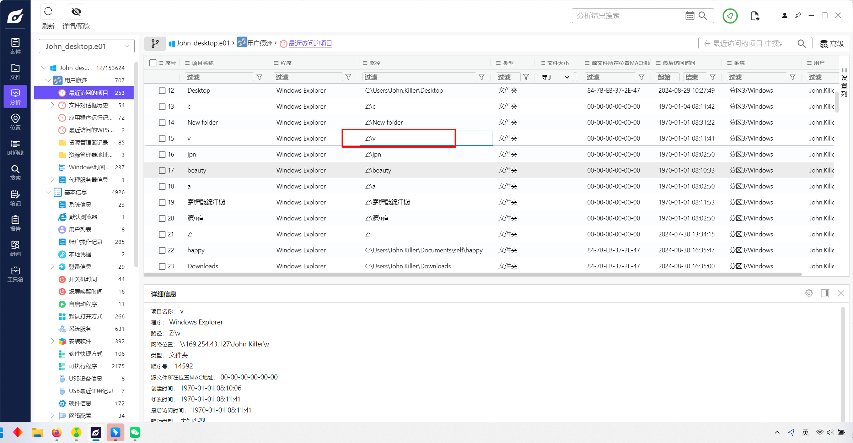853x443 pixels.
Task: Click the 最近访问的项目 breadcrumb link
Action: pos(310,43)
